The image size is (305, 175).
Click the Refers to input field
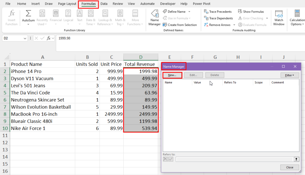coord(234,159)
